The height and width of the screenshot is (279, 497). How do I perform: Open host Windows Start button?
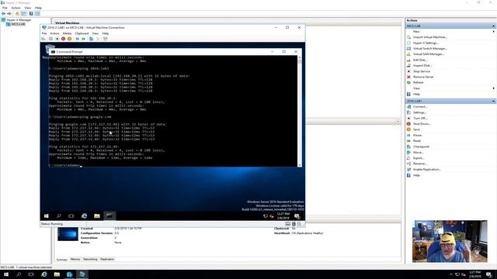coord(6,274)
